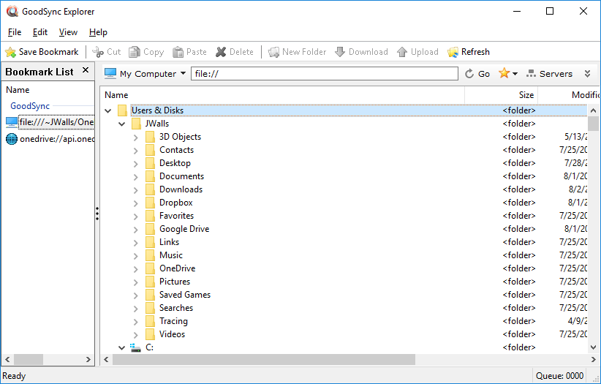Click the Upload arrow icon
Image resolution: width=601 pixels, height=384 pixels.
click(402, 52)
